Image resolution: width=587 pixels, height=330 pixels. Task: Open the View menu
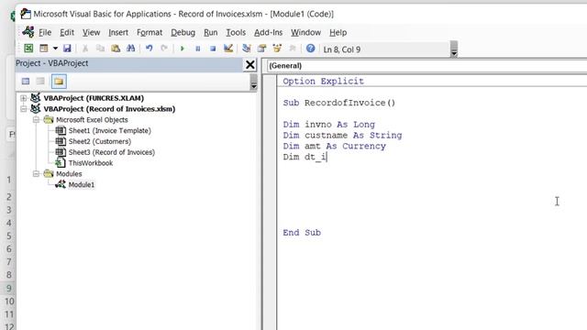pos(91,33)
